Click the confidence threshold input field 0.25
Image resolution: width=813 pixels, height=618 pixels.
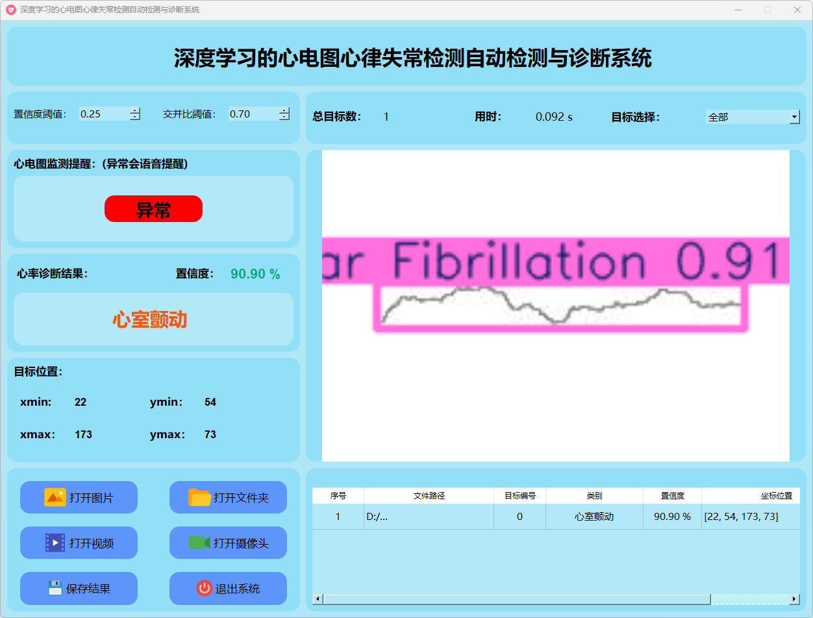103,114
